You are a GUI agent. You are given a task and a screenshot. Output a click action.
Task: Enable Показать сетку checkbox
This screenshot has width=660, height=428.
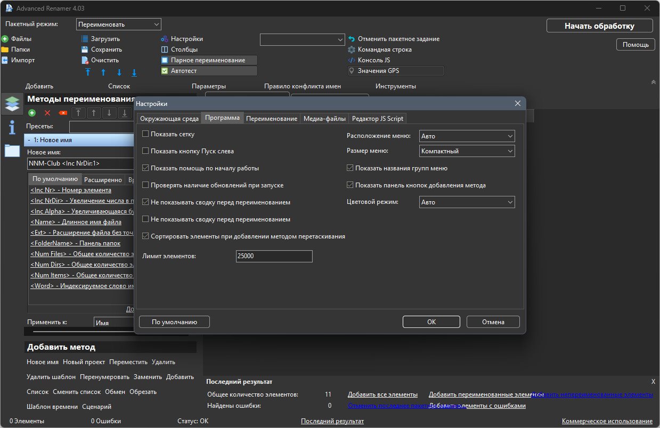tap(146, 134)
